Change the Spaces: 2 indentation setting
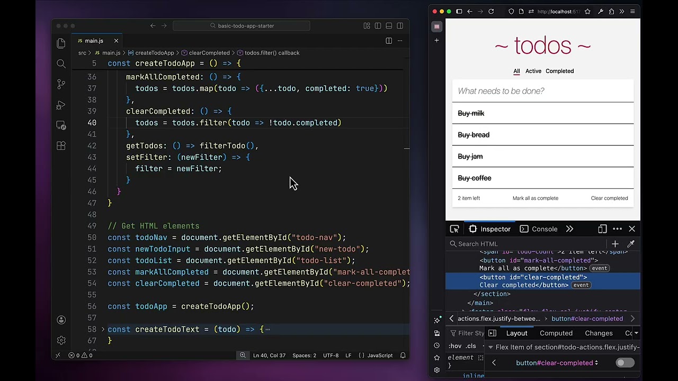The height and width of the screenshot is (381, 678). click(x=304, y=356)
